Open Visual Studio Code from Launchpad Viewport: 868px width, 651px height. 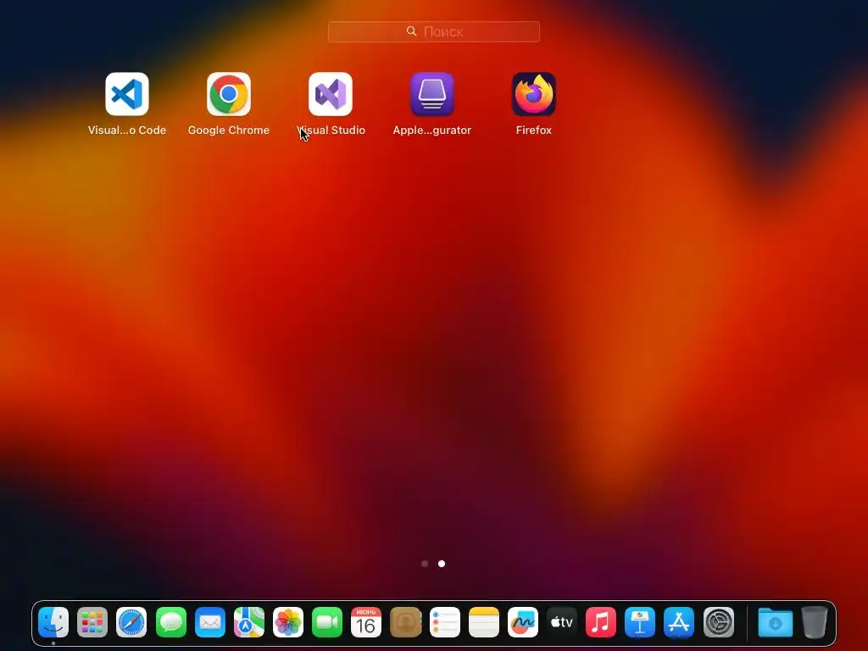[x=127, y=94]
